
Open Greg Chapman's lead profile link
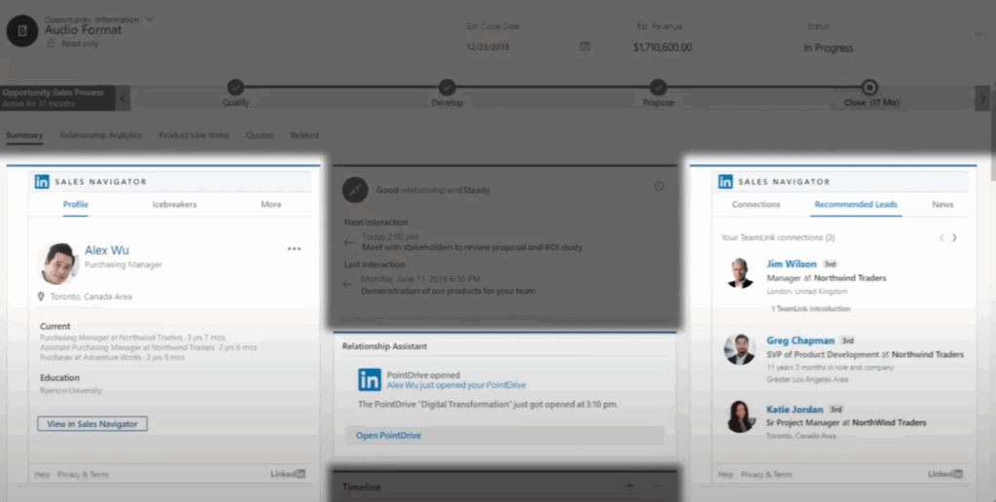800,341
